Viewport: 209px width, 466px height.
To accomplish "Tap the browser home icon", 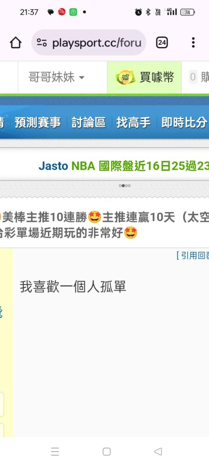I will point(16,43).
